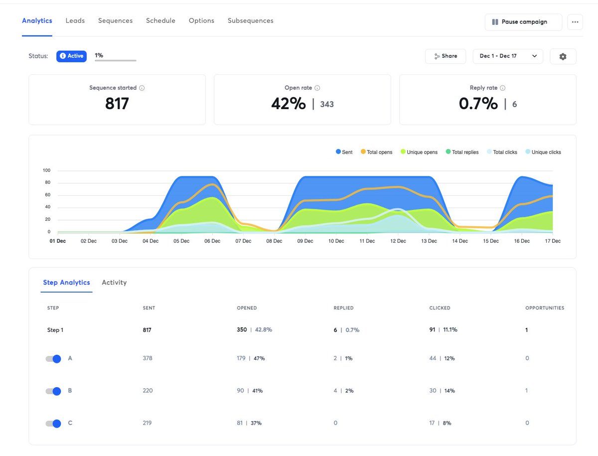Viewport: 598px width, 456px height.
Task: Toggle Total replies legend item
Action: (462, 152)
